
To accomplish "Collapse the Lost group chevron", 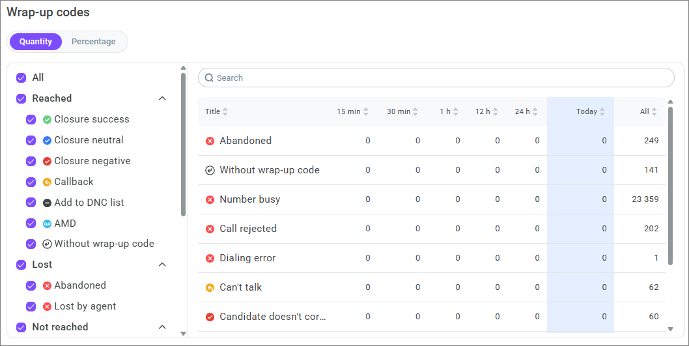I will point(162,265).
